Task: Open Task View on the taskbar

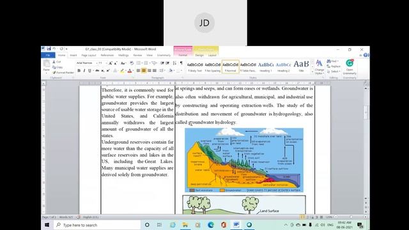Action: coord(159,225)
